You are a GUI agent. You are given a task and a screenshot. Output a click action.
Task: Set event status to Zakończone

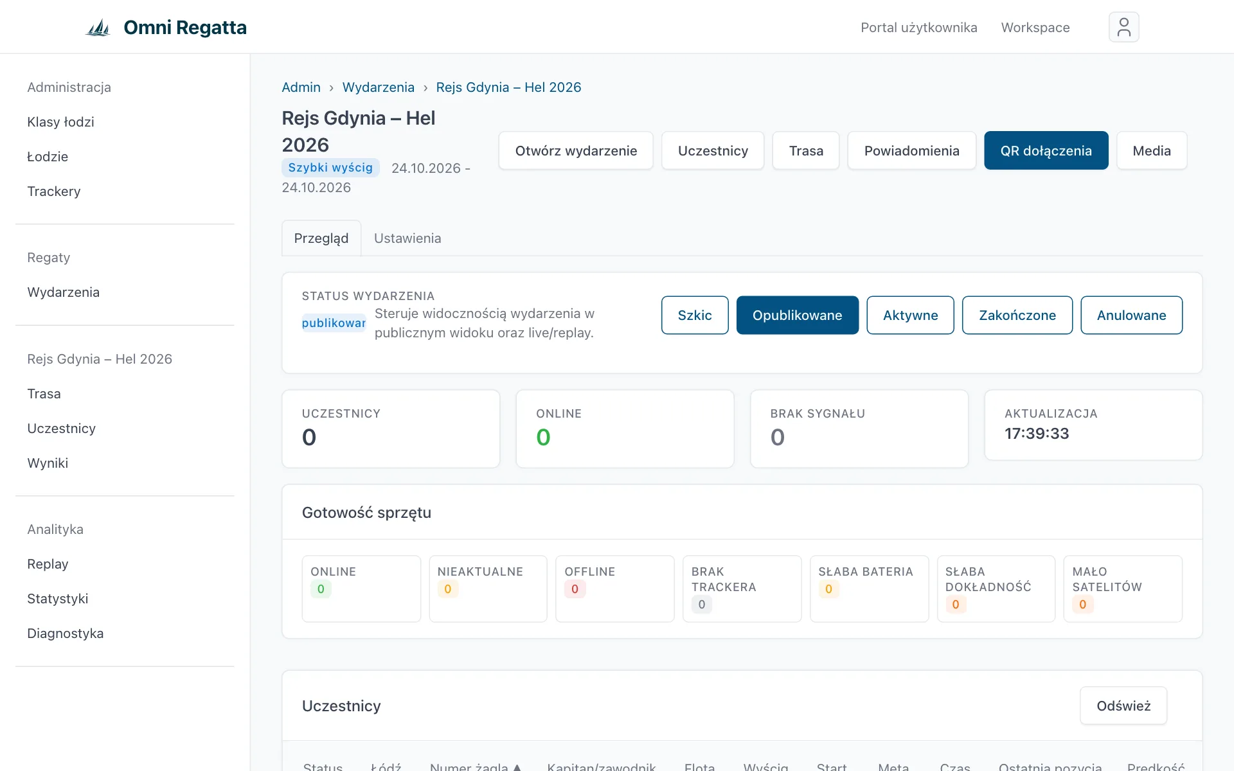tap(1017, 315)
